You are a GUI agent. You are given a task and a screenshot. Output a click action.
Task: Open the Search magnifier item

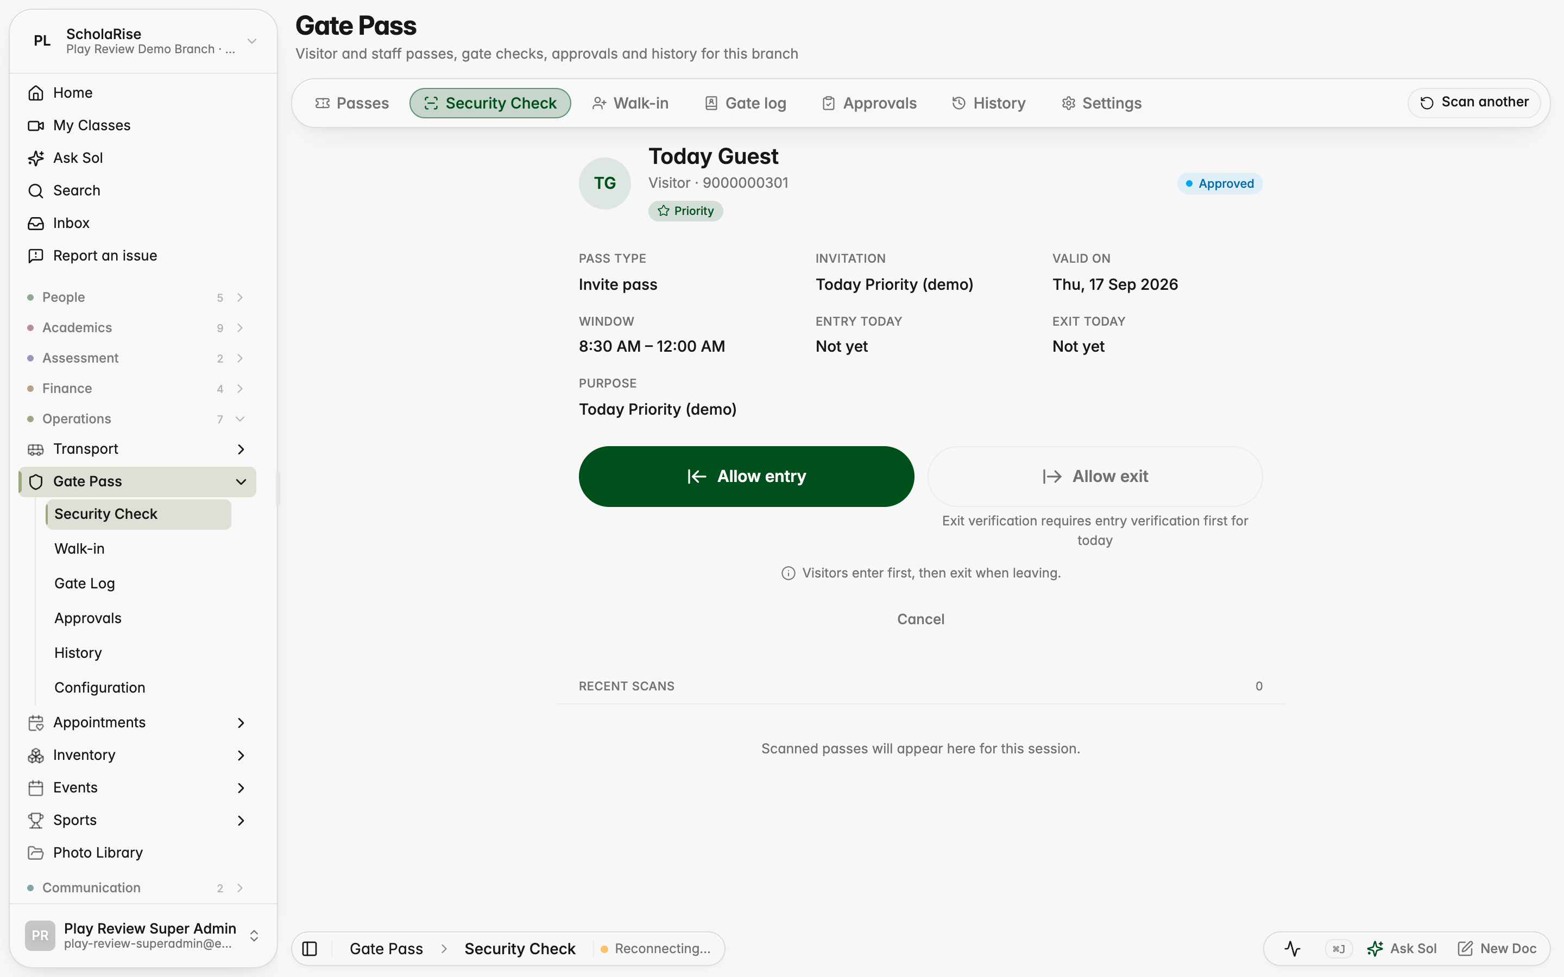click(x=137, y=190)
